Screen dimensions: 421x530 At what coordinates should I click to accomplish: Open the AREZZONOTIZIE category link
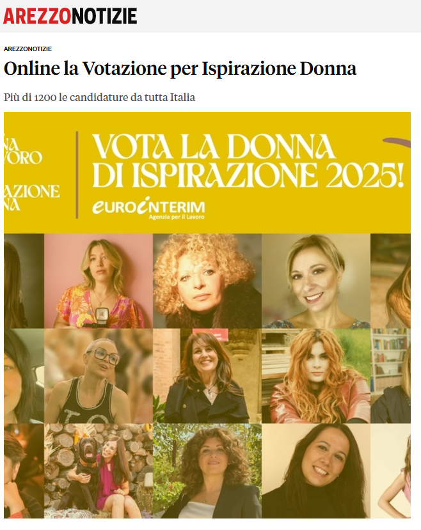pos(28,49)
